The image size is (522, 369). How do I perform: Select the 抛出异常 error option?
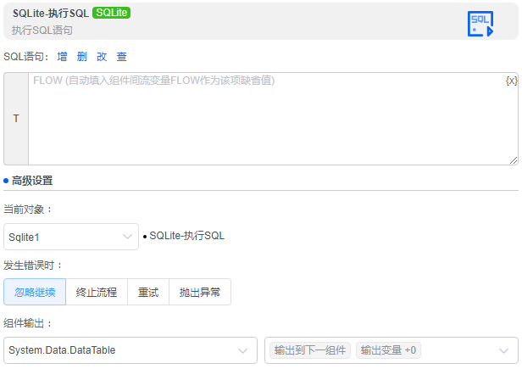click(200, 293)
